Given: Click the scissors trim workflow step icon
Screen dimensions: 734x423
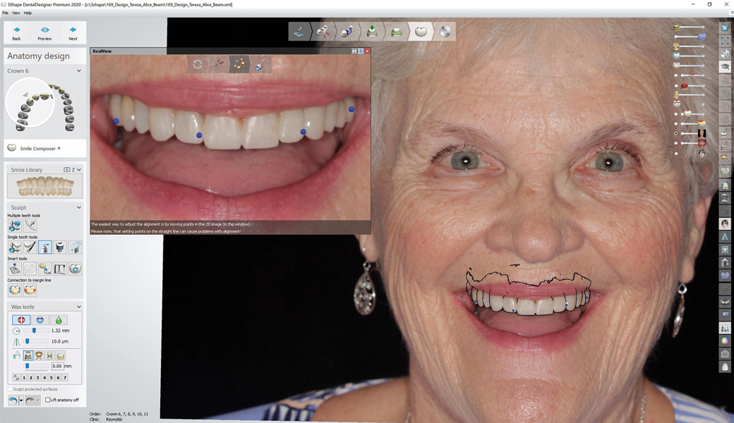Looking at the screenshot, I should point(323,31).
